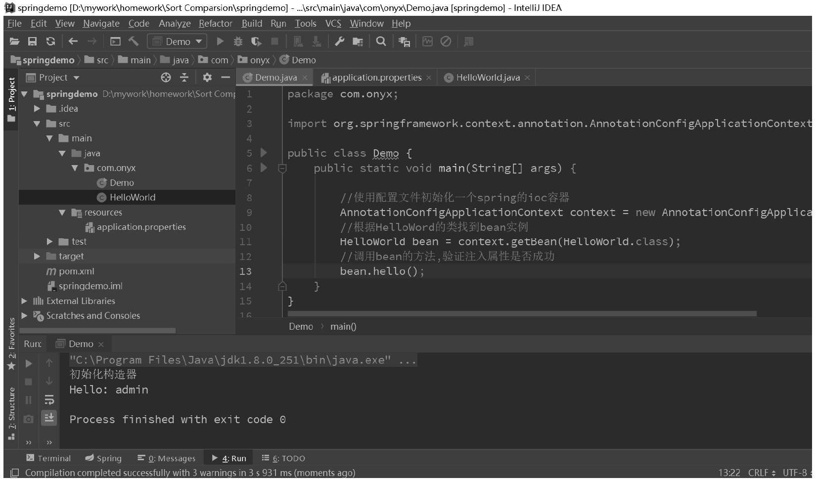Image resolution: width=816 pixels, height=480 pixels.
Task: Open Search Everywhere magnifier icon
Action: pyautogui.click(x=381, y=42)
